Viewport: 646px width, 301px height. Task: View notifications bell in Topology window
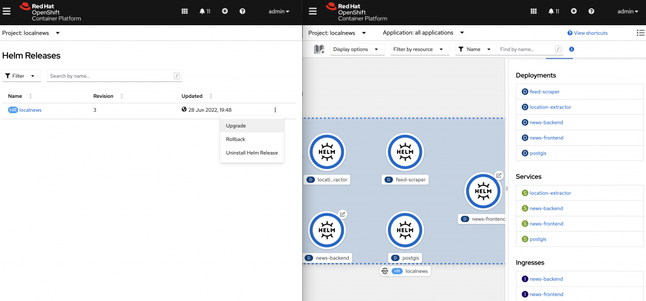[x=554, y=11]
